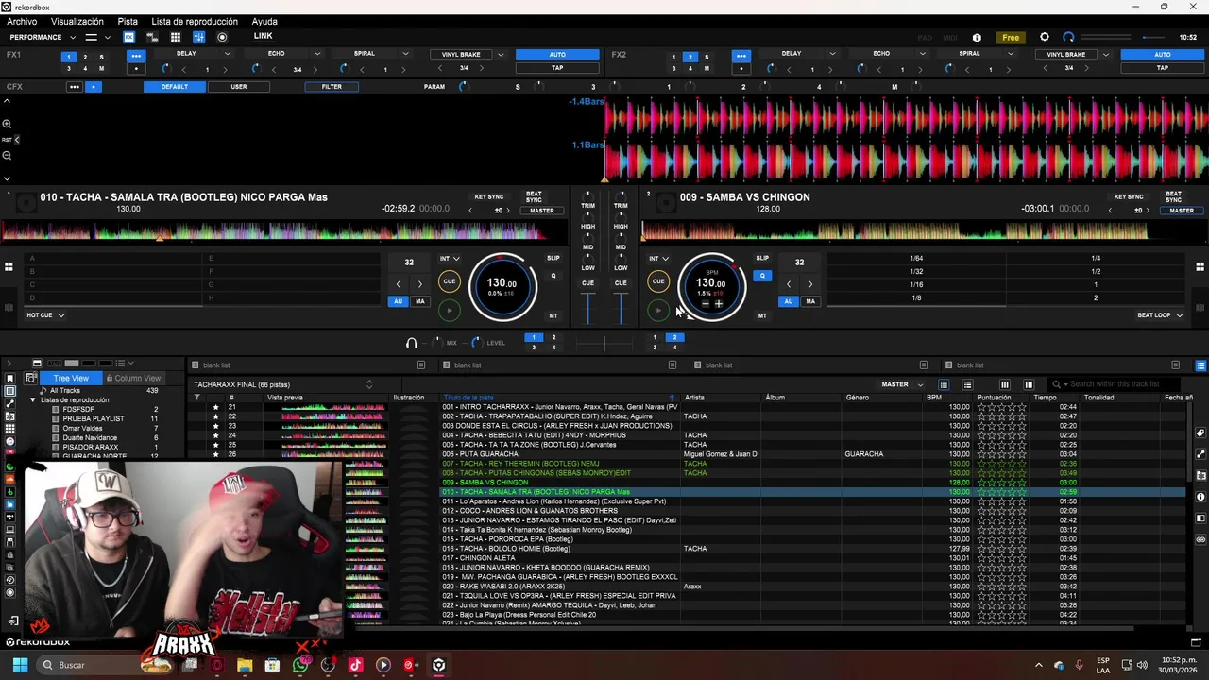Start deck 2 with the green play button
This screenshot has height=680, width=1209.
[x=658, y=310]
